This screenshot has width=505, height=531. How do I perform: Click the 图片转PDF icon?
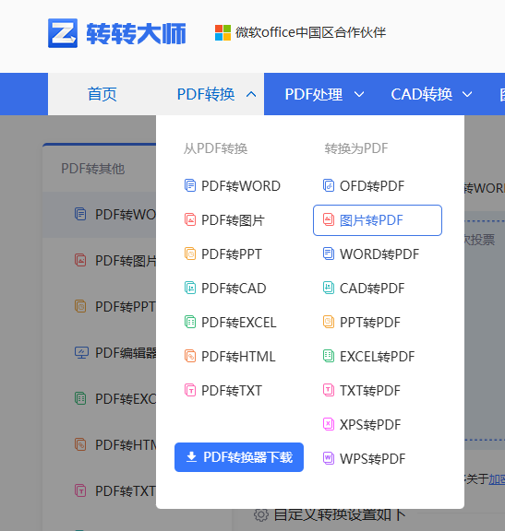pyautogui.click(x=329, y=220)
